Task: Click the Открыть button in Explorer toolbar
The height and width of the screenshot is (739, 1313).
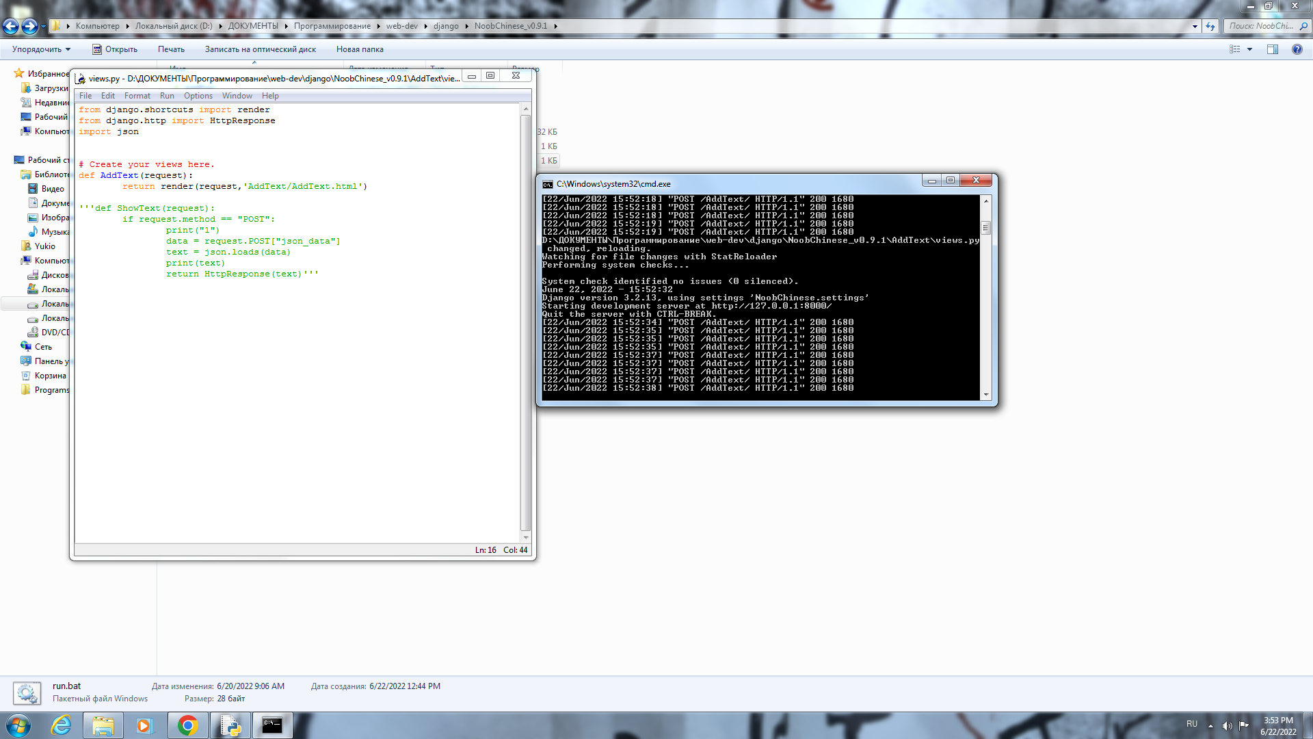Action: point(115,49)
